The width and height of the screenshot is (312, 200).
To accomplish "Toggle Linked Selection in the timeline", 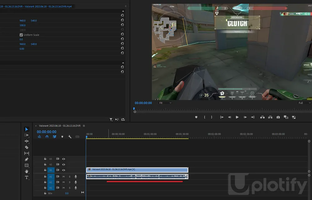I will point(55,137).
